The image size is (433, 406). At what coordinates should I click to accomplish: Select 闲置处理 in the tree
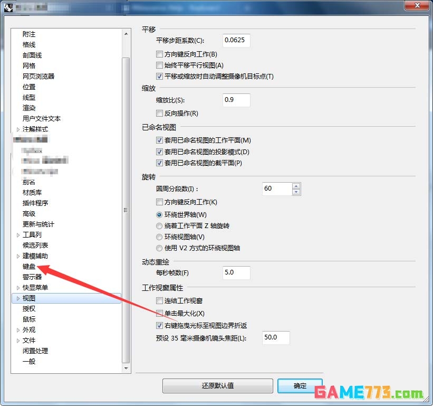coord(35,351)
